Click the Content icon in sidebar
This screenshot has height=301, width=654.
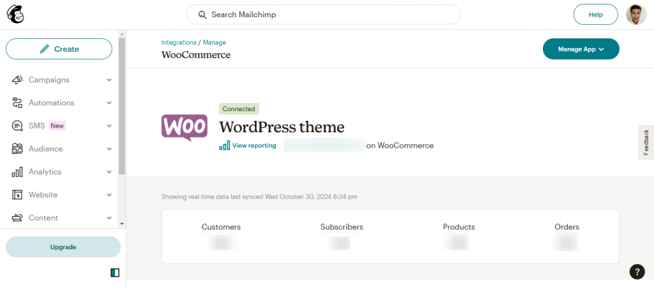coord(17,217)
